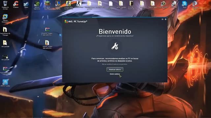The image size is (211, 118).
Task: Select the blank white document desktop file
Action: click(111, 4)
